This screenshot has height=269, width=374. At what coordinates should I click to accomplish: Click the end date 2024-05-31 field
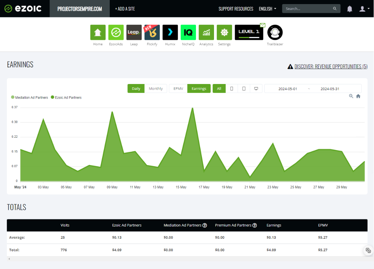pyautogui.click(x=330, y=89)
